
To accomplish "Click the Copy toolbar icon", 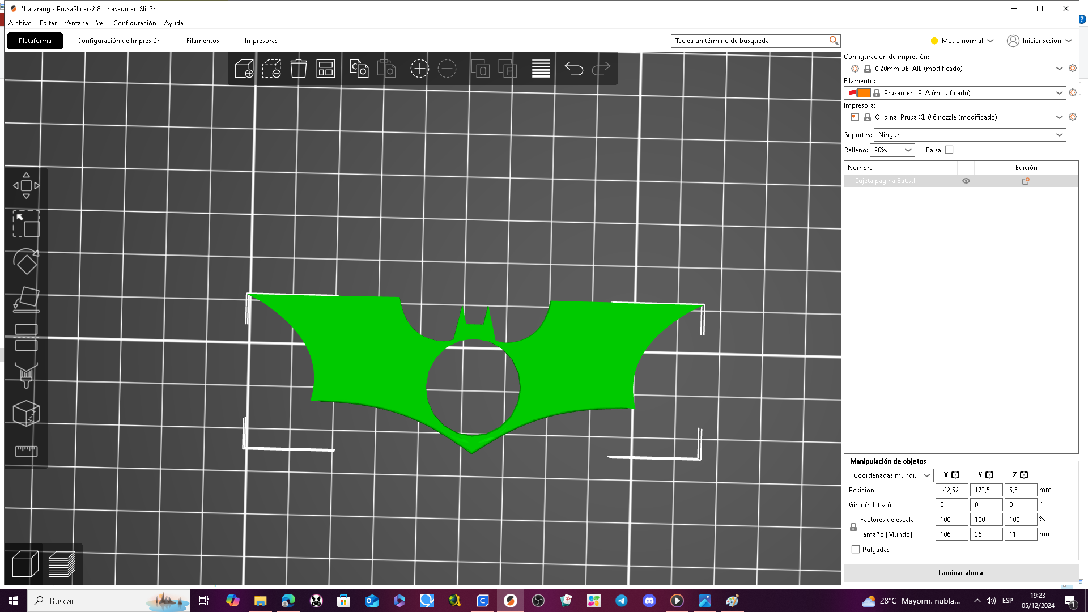I will tap(359, 69).
